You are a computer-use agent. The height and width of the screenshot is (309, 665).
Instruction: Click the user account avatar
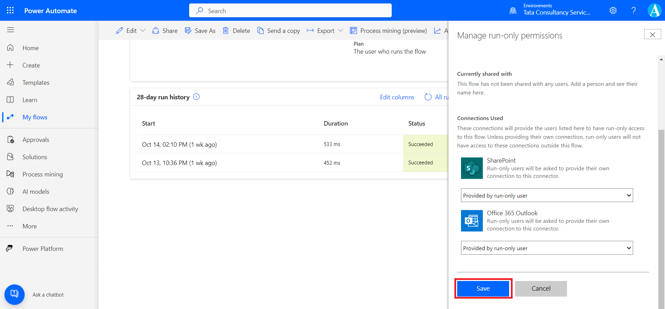pos(654,10)
